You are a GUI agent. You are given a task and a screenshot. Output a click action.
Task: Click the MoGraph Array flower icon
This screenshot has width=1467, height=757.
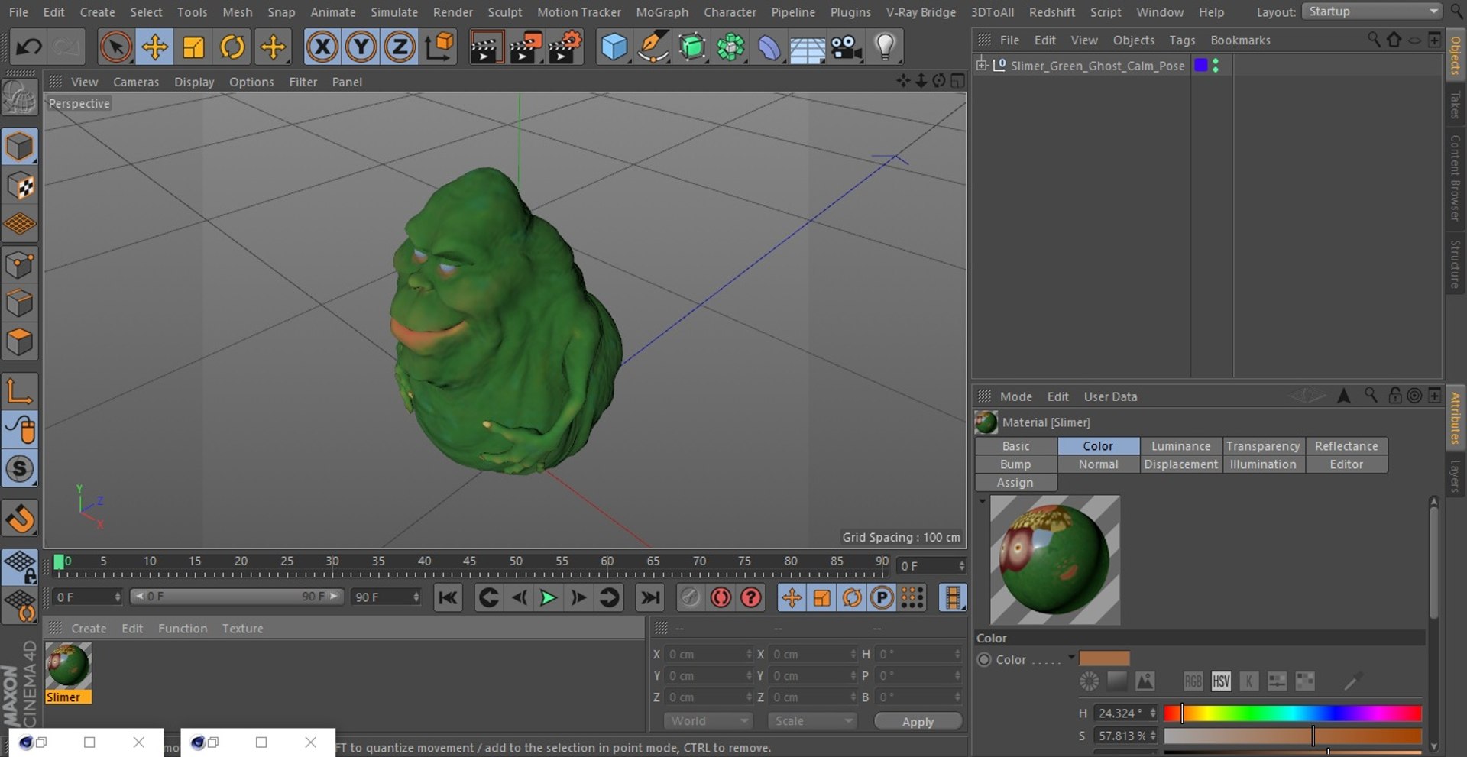pyautogui.click(x=730, y=47)
